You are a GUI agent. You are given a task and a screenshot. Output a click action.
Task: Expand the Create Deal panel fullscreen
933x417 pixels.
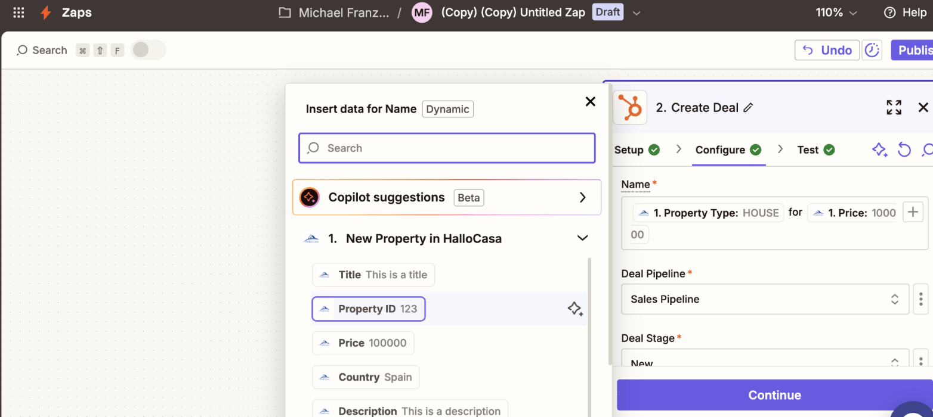(894, 107)
